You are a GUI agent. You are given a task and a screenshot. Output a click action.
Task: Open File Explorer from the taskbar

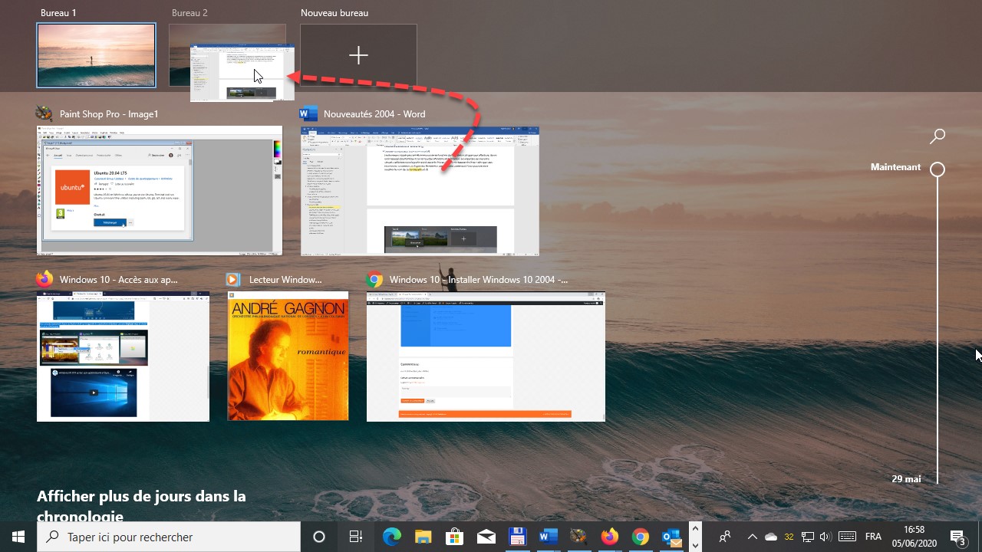(x=423, y=537)
